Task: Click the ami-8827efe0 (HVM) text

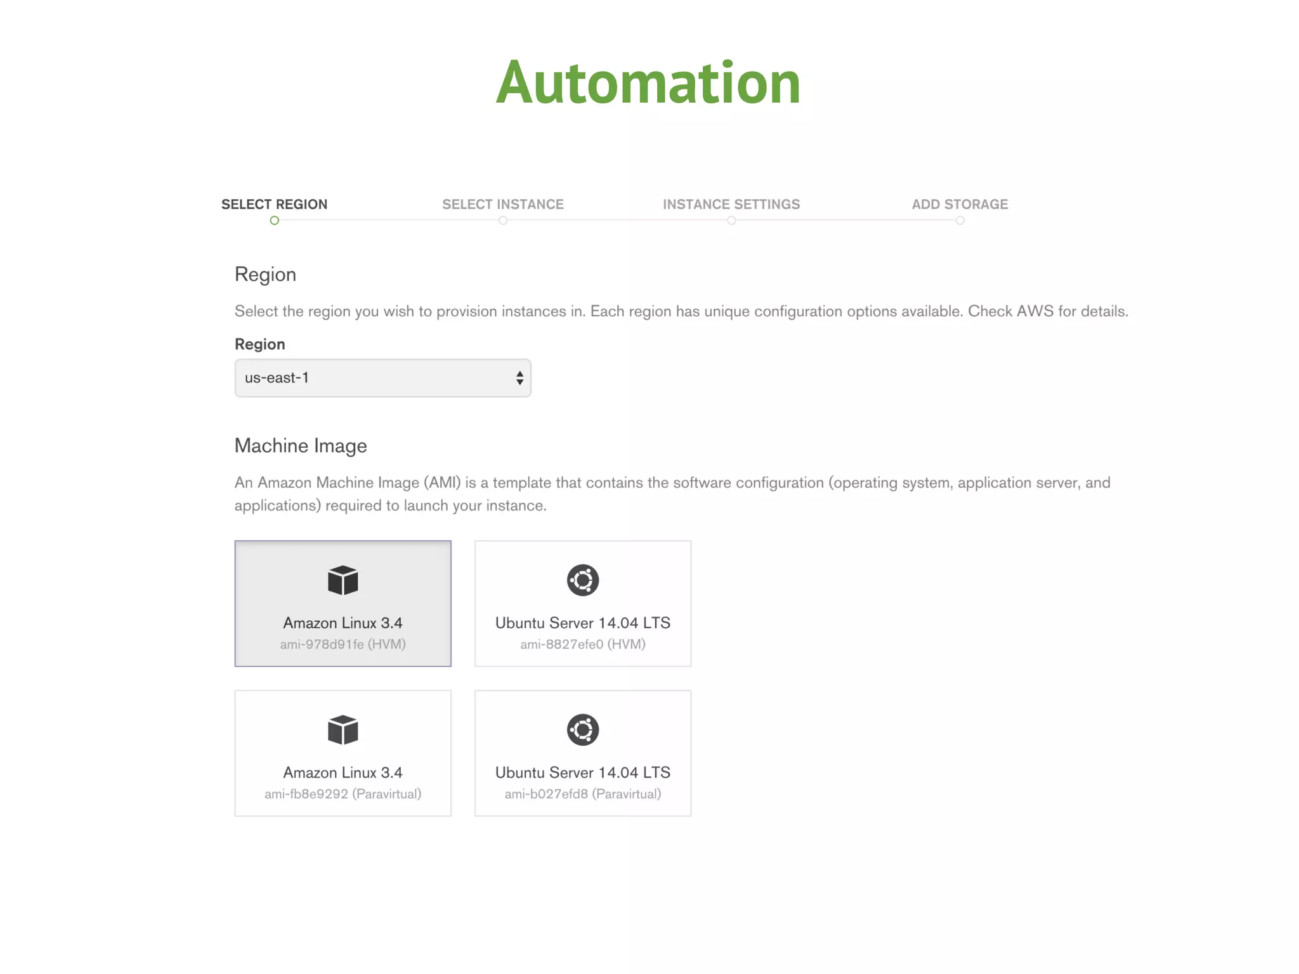Action: [583, 644]
